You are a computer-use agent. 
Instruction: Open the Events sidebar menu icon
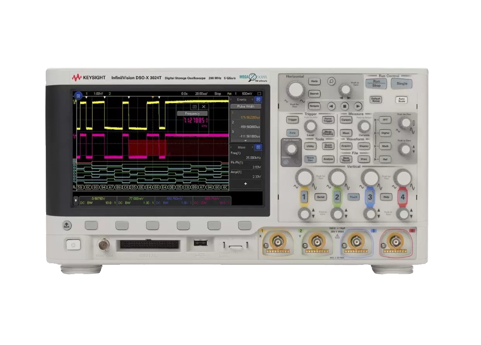tap(258, 99)
